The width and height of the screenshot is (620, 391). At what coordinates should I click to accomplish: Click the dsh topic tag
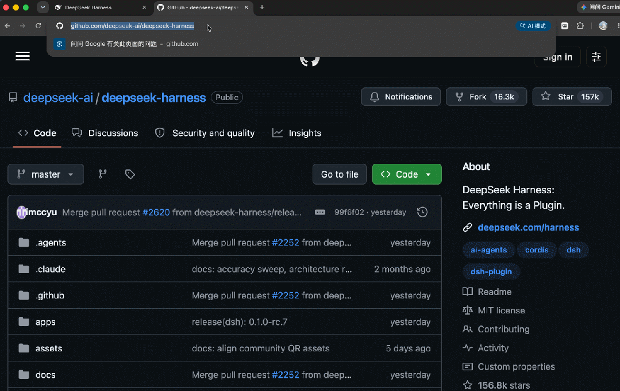click(573, 250)
